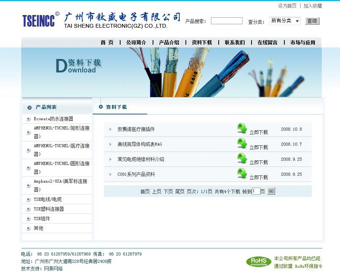This screenshot has width=340, height=274.
Task: Click 尾页 in the pagination bar
Action: click(180, 192)
